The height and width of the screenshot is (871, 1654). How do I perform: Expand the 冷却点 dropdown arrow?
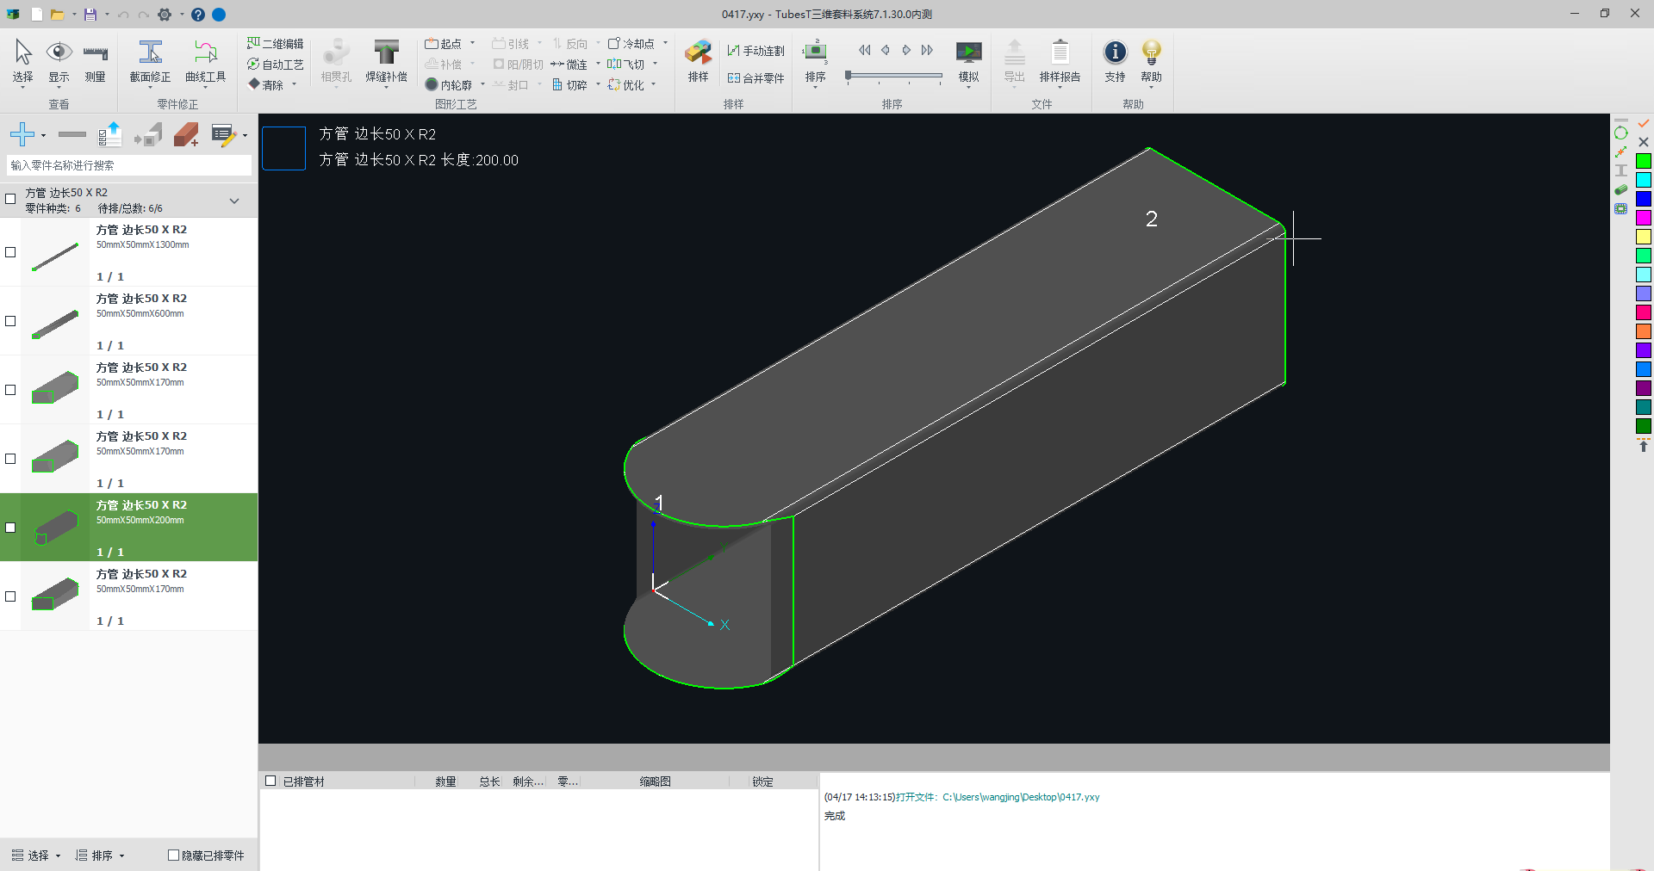click(x=665, y=43)
